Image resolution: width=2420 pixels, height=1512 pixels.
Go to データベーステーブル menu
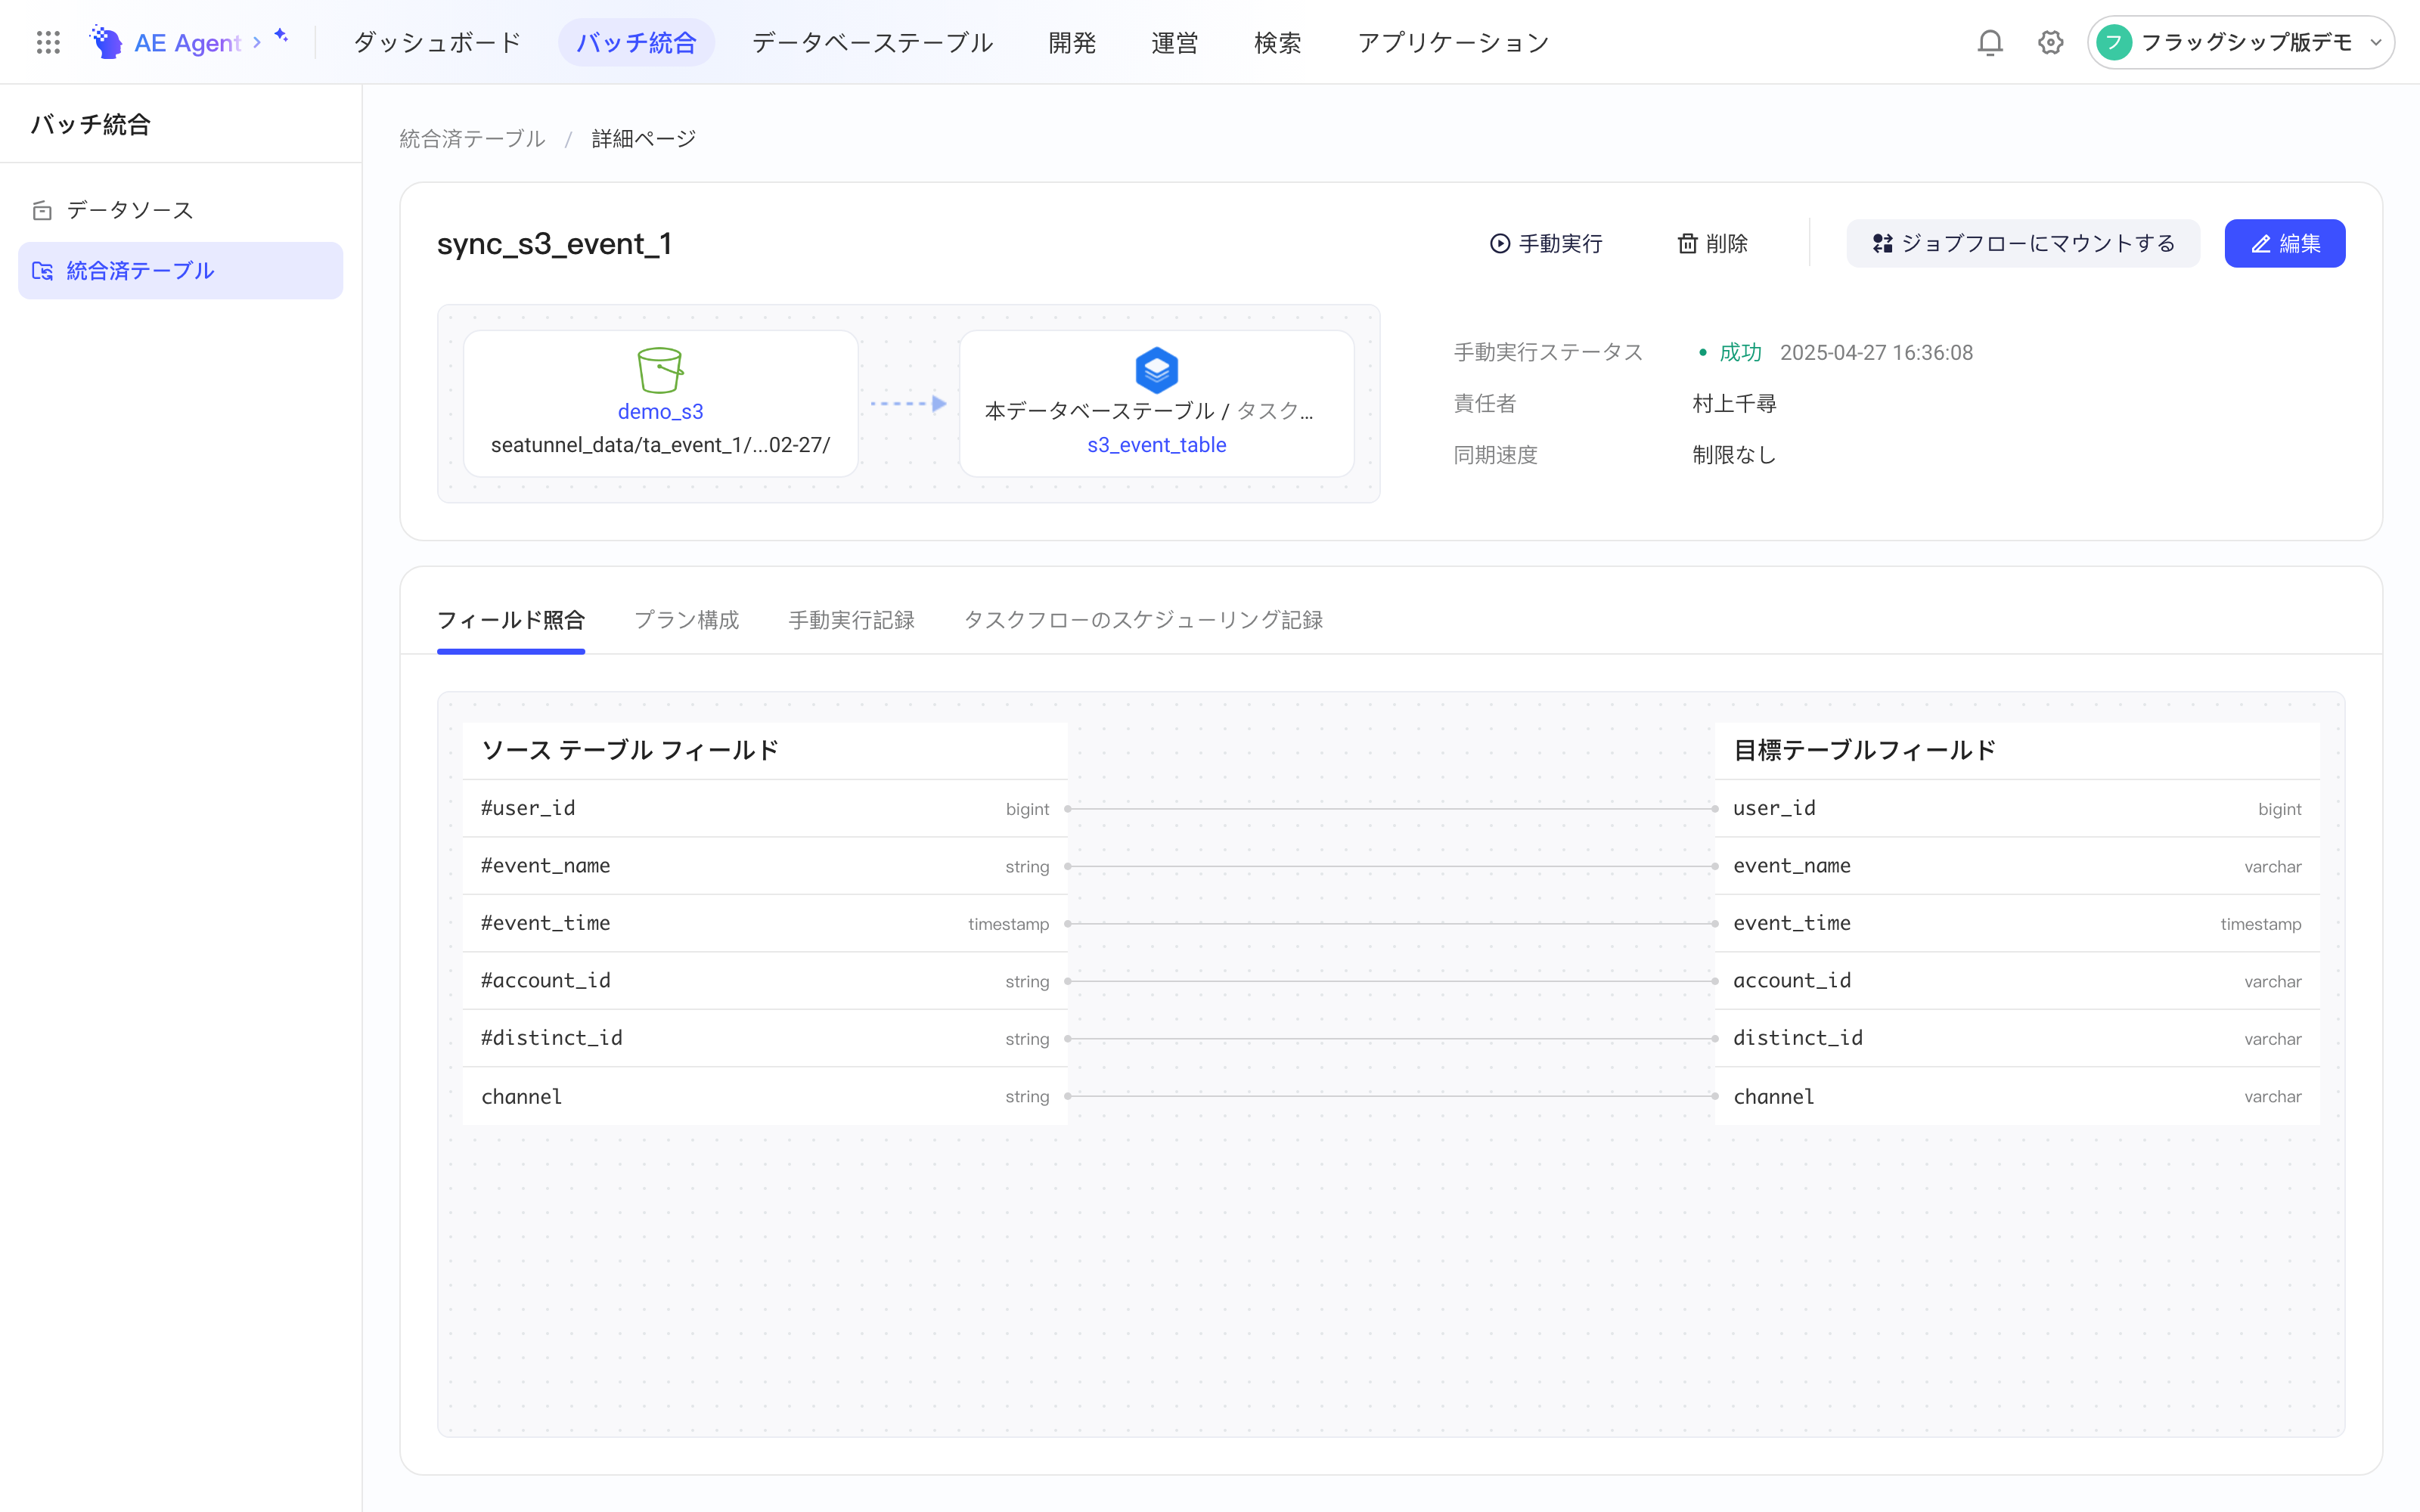[x=872, y=42]
